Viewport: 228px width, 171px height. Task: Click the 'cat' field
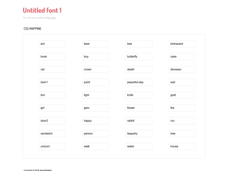point(52,69)
